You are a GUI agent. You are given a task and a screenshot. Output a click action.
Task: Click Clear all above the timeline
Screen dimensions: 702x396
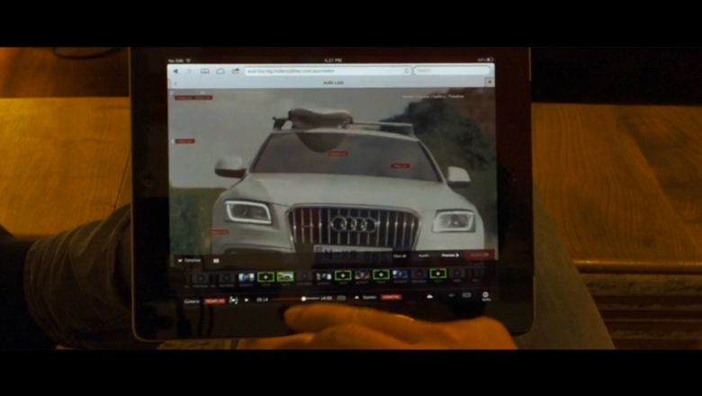point(400,256)
